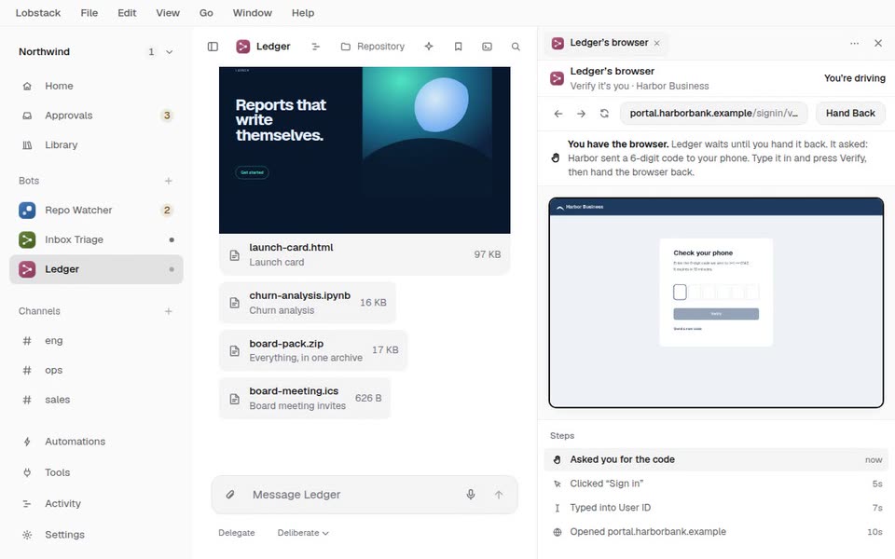Add a new channel
Viewport: 895px width, 559px height.
pos(169,311)
